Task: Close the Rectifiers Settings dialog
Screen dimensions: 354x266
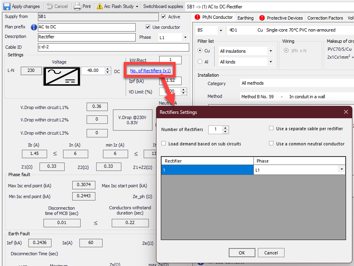Action: (x=346, y=112)
